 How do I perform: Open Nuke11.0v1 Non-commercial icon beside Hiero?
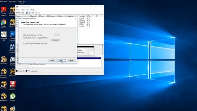(4, 73)
